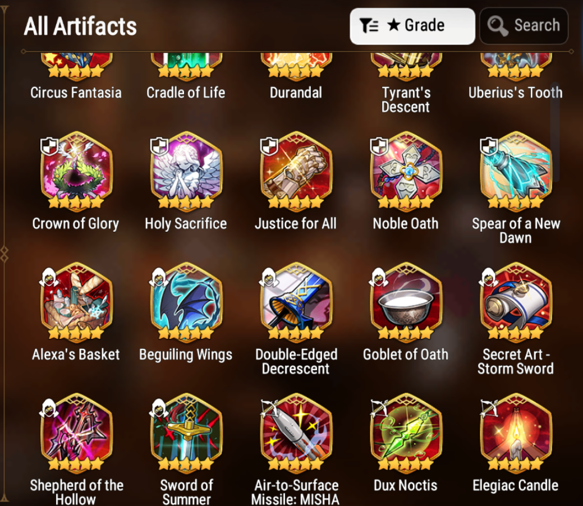Click the vertical scrollbar on the right
Viewport: 583px width, 506px height.
[x=556, y=132]
